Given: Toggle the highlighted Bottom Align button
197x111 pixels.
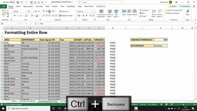Looking at the screenshot, I should [x=50, y=11].
